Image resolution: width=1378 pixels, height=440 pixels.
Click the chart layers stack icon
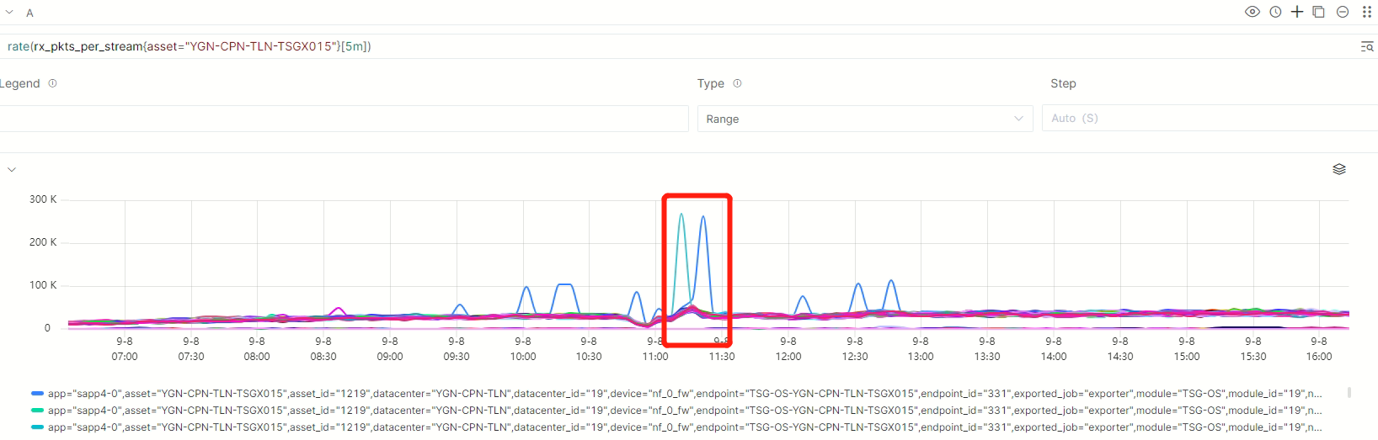tap(1338, 169)
